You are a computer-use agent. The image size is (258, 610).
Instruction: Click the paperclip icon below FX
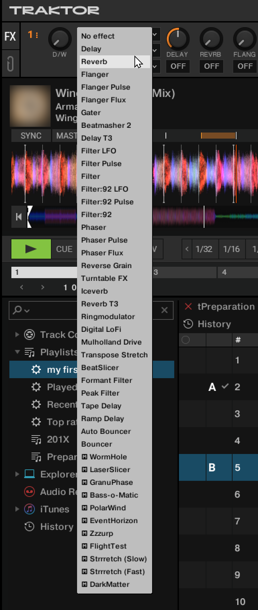(10, 64)
